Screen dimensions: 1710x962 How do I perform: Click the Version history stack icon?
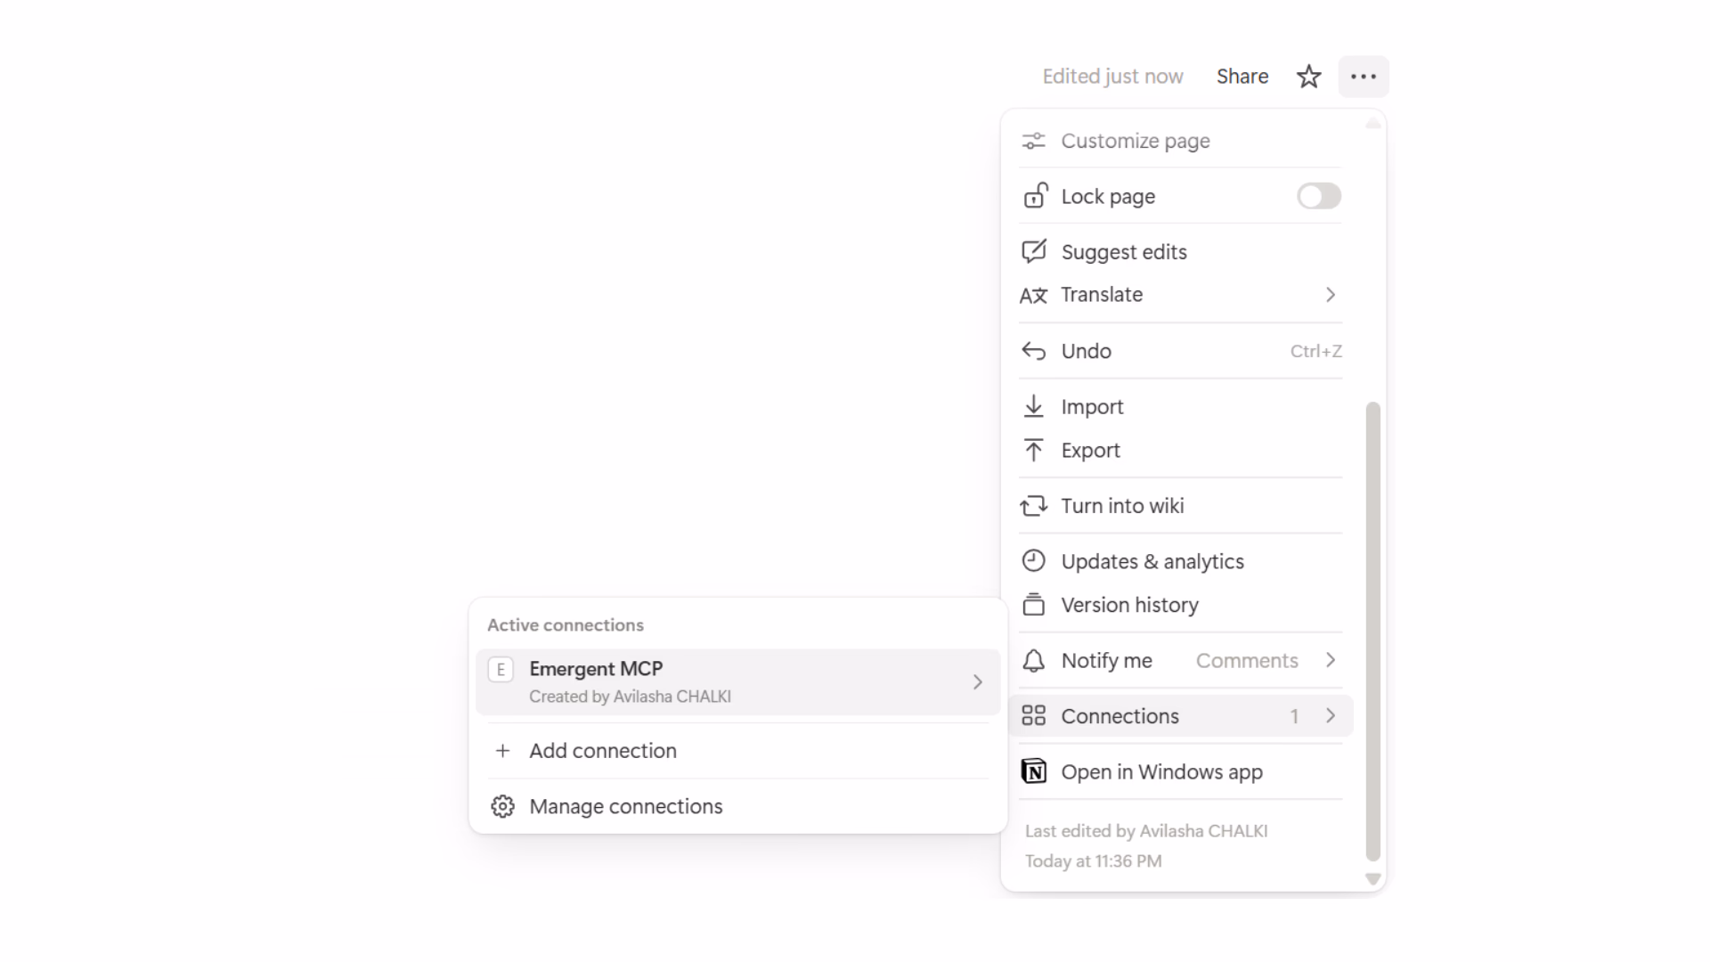tap(1033, 605)
